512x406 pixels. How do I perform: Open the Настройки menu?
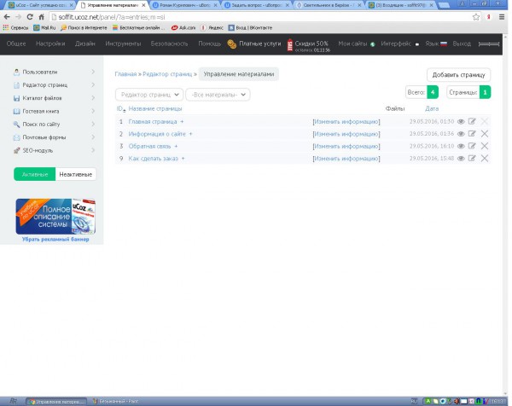point(50,43)
